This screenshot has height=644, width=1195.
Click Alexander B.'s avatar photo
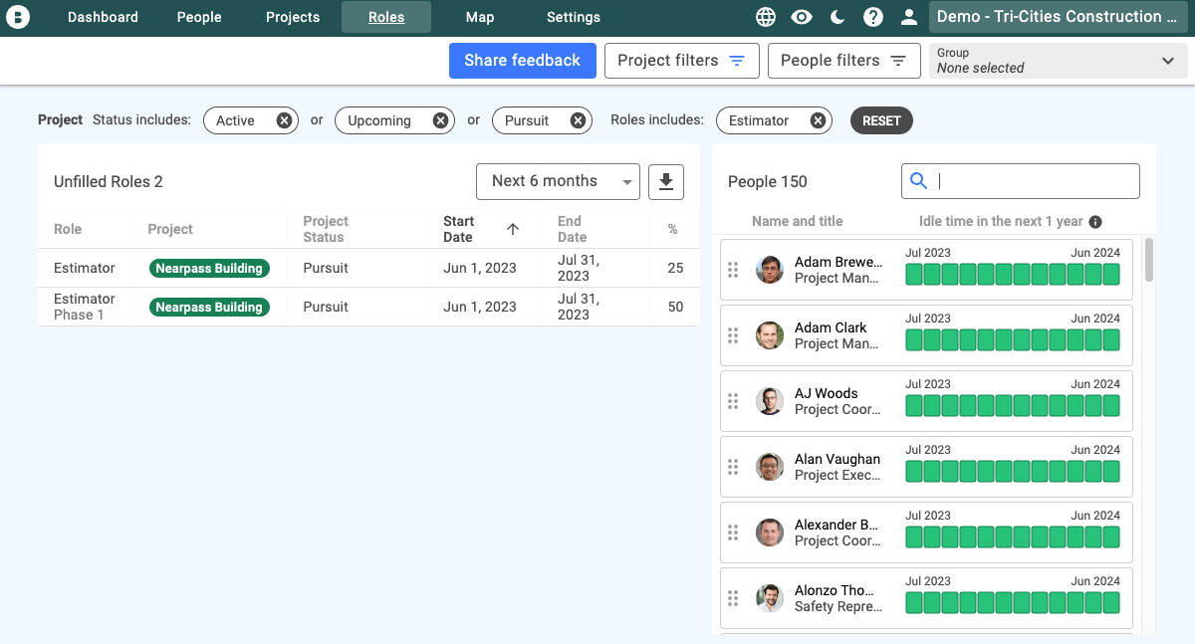pyautogui.click(x=770, y=533)
